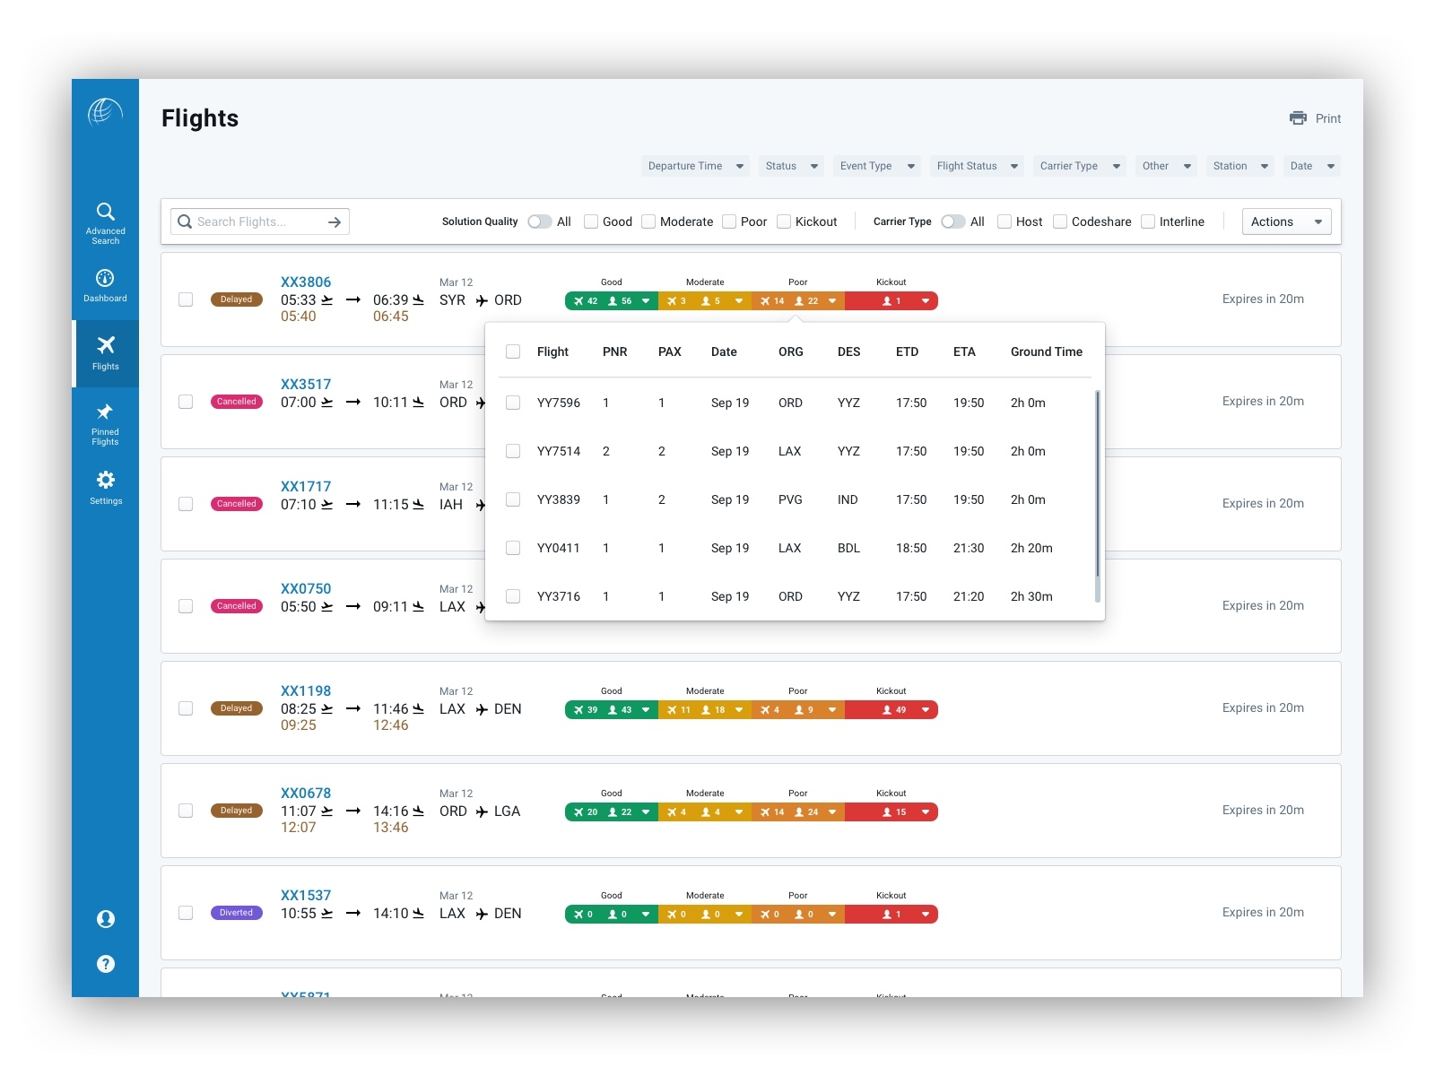
Task: Click the Dashboard info icon
Action: click(105, 277)
